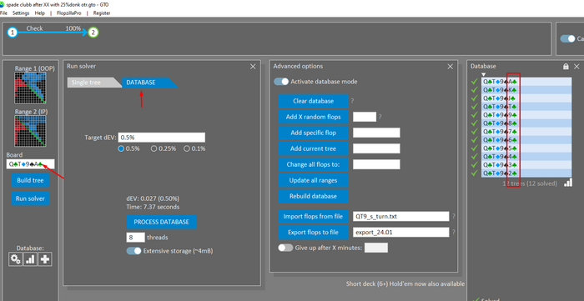The image size is (584, 301).
Task: Click the random flops count field
Action: (x=365, y=117)
